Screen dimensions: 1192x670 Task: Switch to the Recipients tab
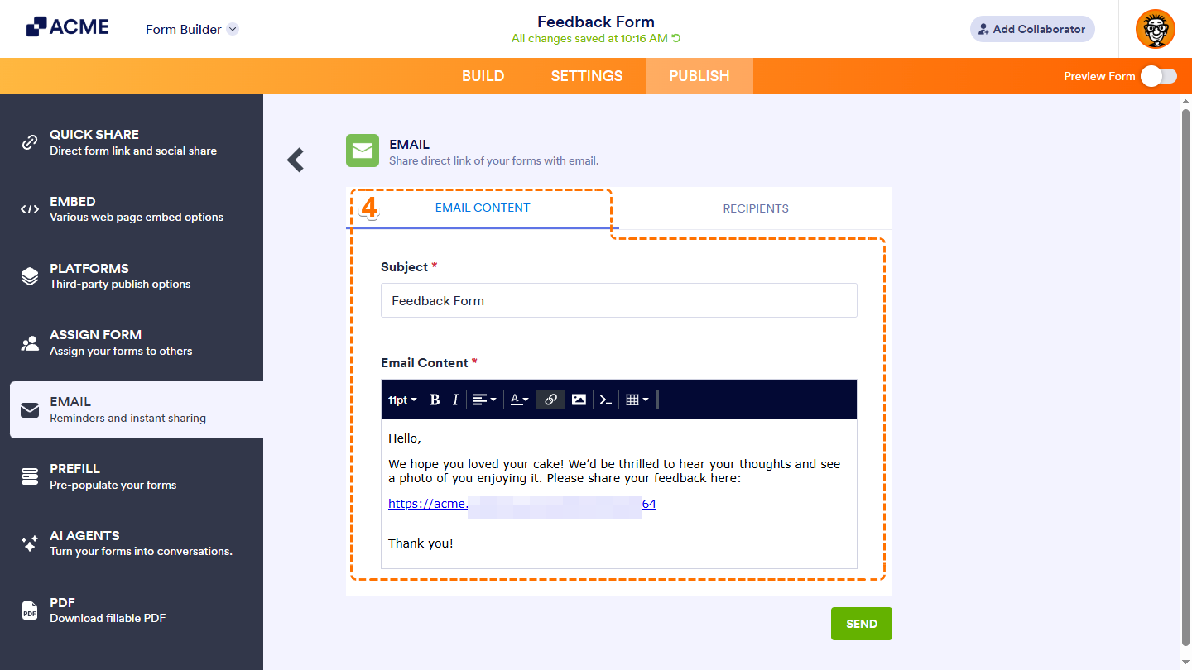tap(755, 208)
